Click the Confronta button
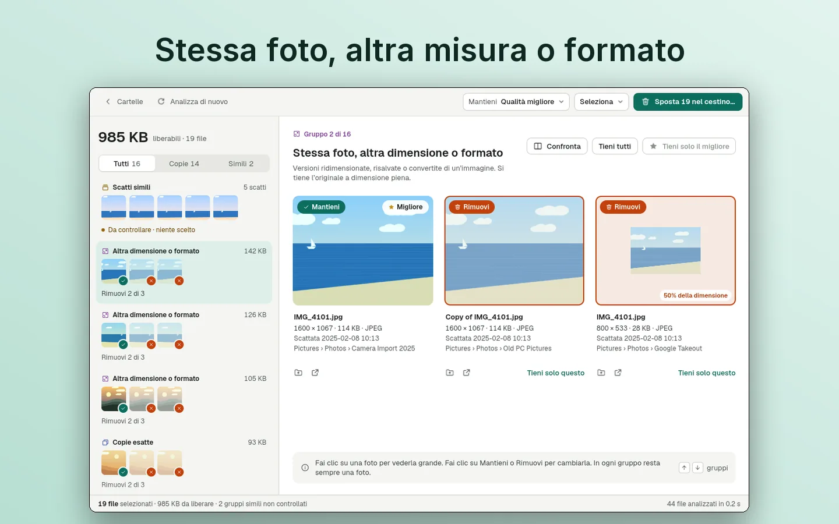The height and width of the screenshot is (524, 839). coord(557,146)
